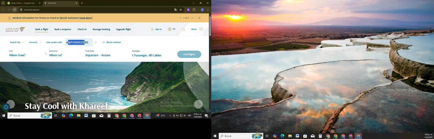The image size is (434, 139).
Task: Open notification center below browser window
Action: tap(207, 116)
